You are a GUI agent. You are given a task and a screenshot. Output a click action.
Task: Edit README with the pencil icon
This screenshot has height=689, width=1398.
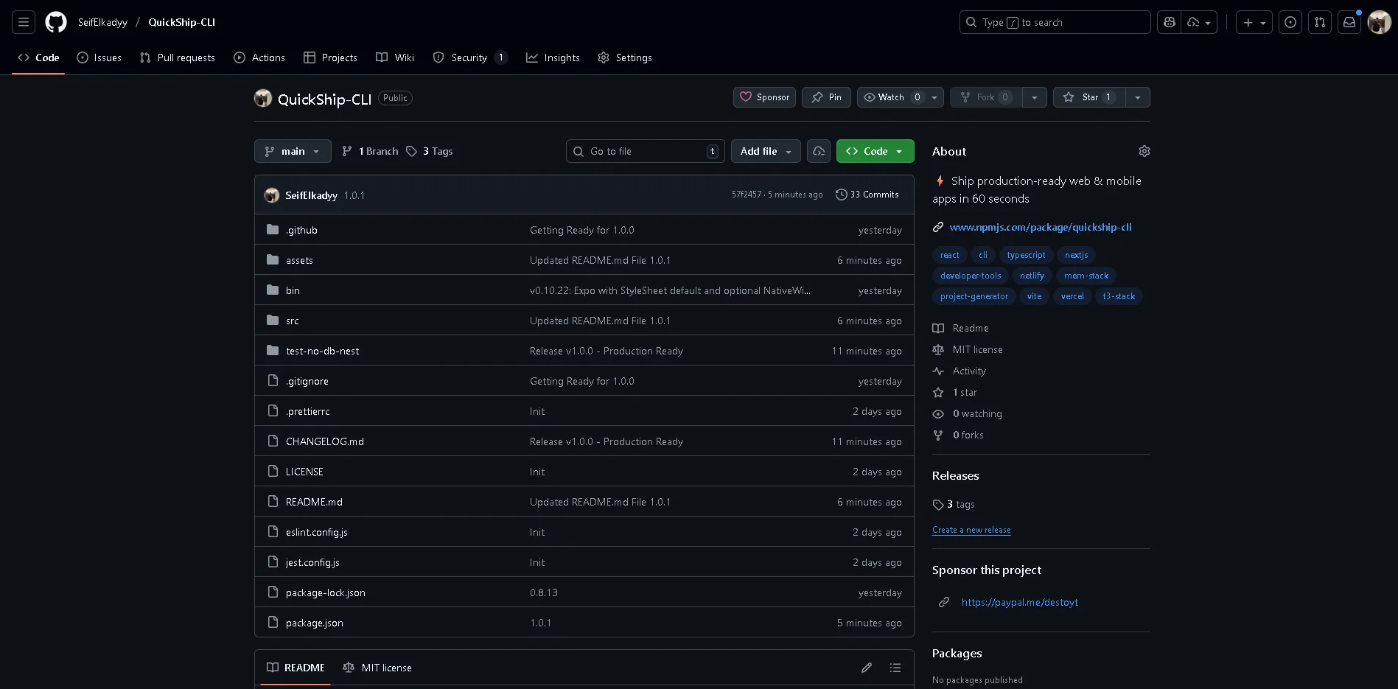tap(867, 668)
